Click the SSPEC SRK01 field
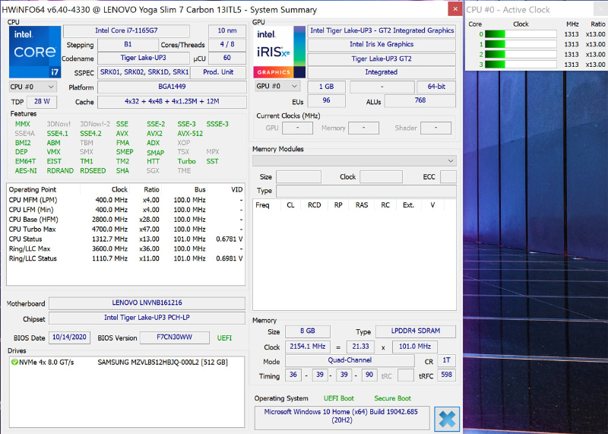Viewport: 608px width, 434px height. click(144, 72)
